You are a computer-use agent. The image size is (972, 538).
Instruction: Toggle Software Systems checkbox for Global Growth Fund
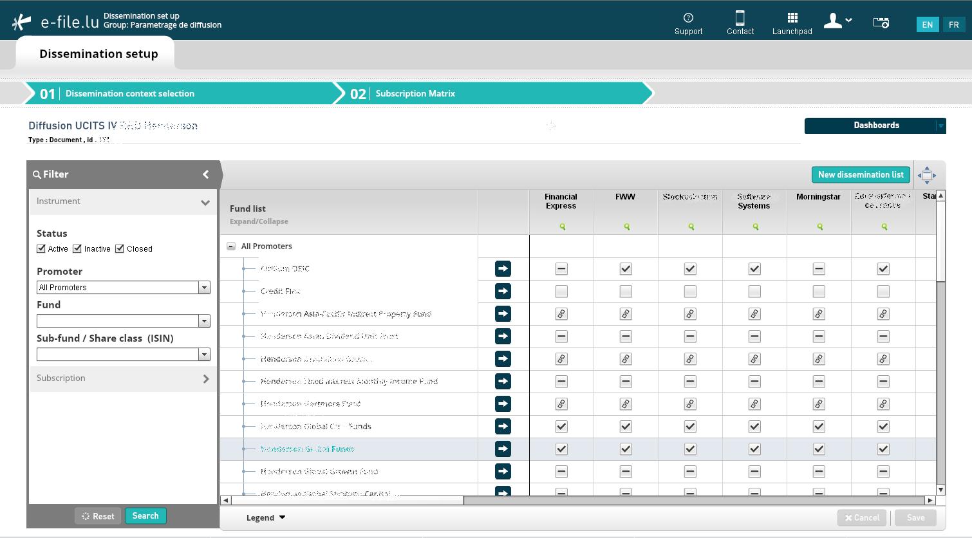coord(754,472)
